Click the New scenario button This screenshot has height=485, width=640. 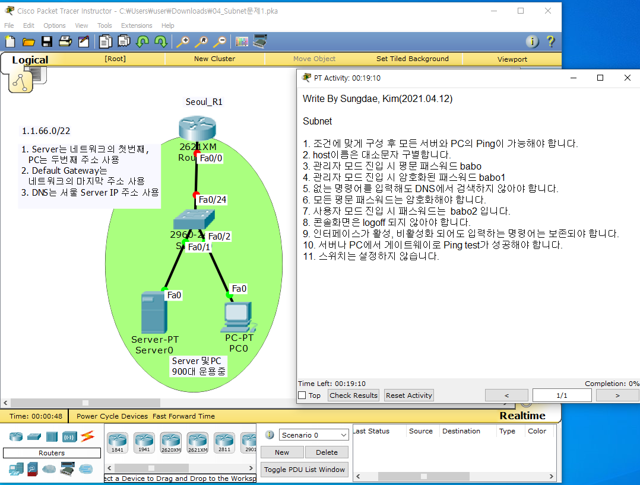[282, 452]
